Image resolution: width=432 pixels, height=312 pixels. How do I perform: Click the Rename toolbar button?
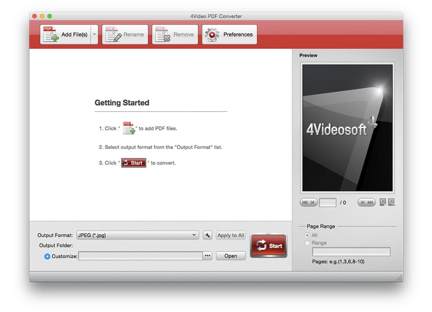125,35
